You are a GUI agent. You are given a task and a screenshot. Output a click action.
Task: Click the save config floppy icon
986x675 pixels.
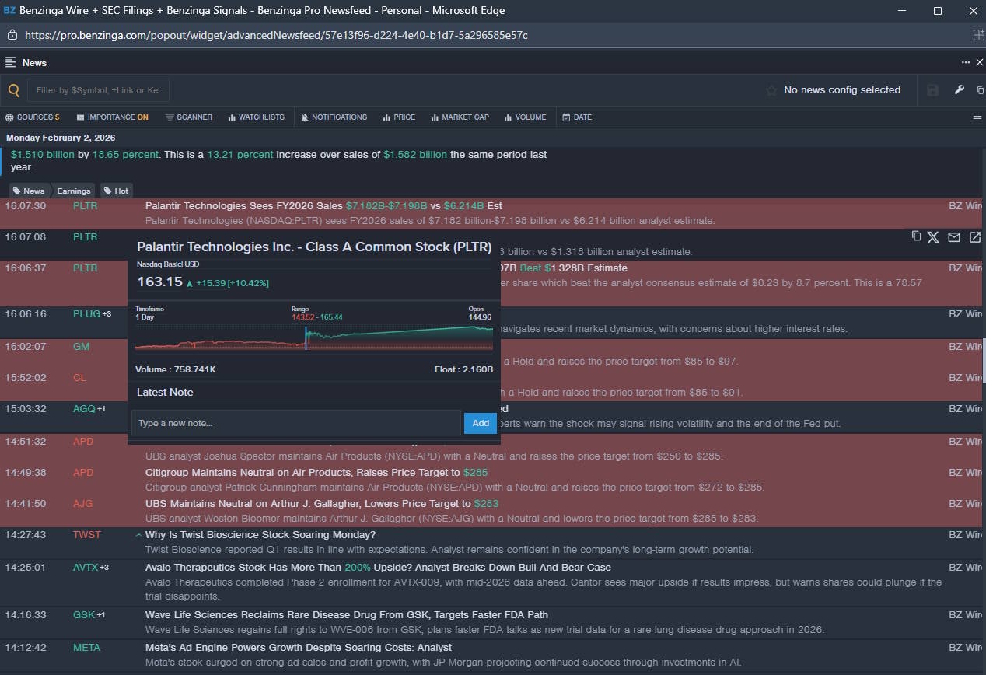click(x=933, y=90)
